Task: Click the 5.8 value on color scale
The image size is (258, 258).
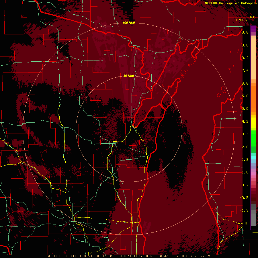Action: pyautogui.click(x=245, y=96)
